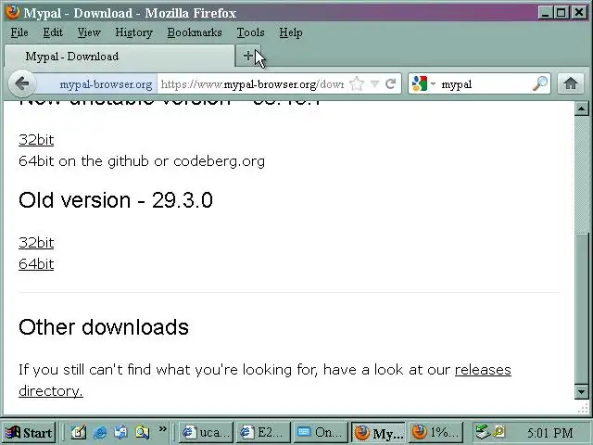
Task: Click the 'Old version - 29.3.0' heading
Action: click(116, 200)
